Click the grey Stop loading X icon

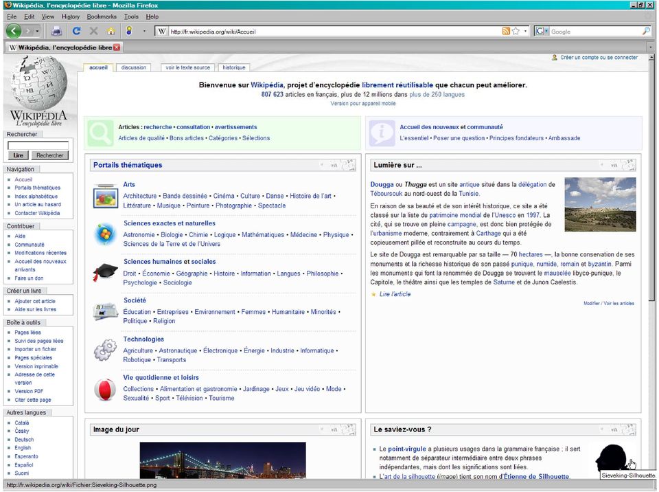(94, 31)
